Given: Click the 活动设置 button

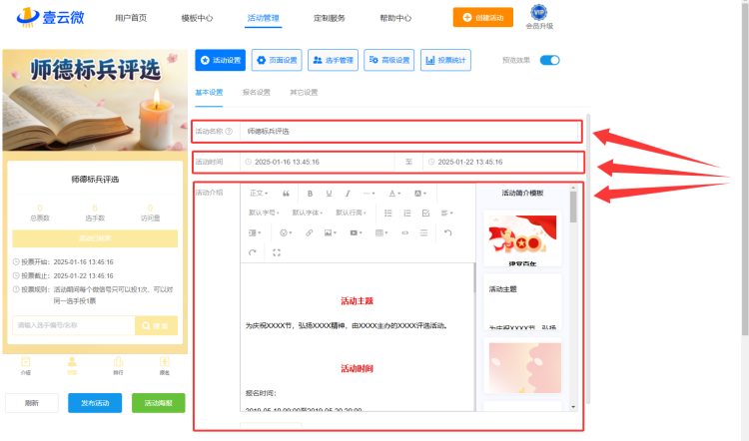Looking at the screenshot, I should click(221, 60).
